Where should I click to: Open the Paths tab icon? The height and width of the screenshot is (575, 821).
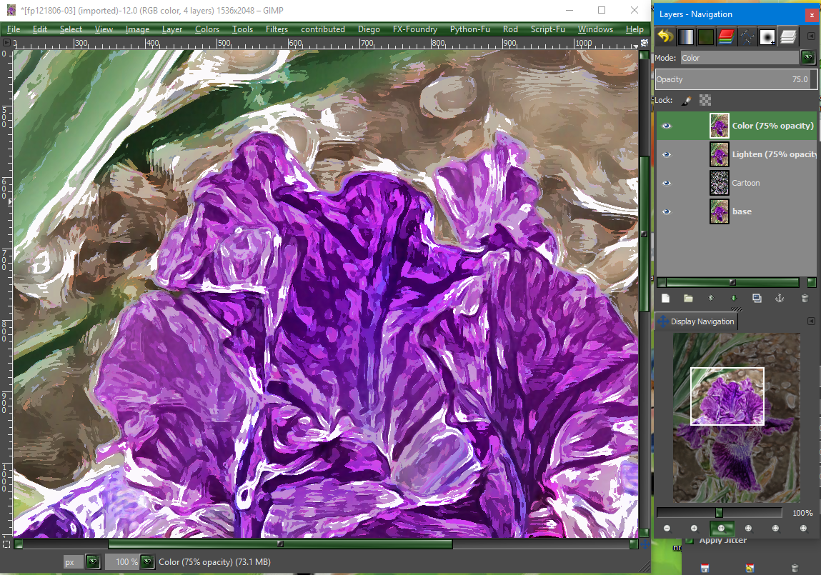point(747,36)
